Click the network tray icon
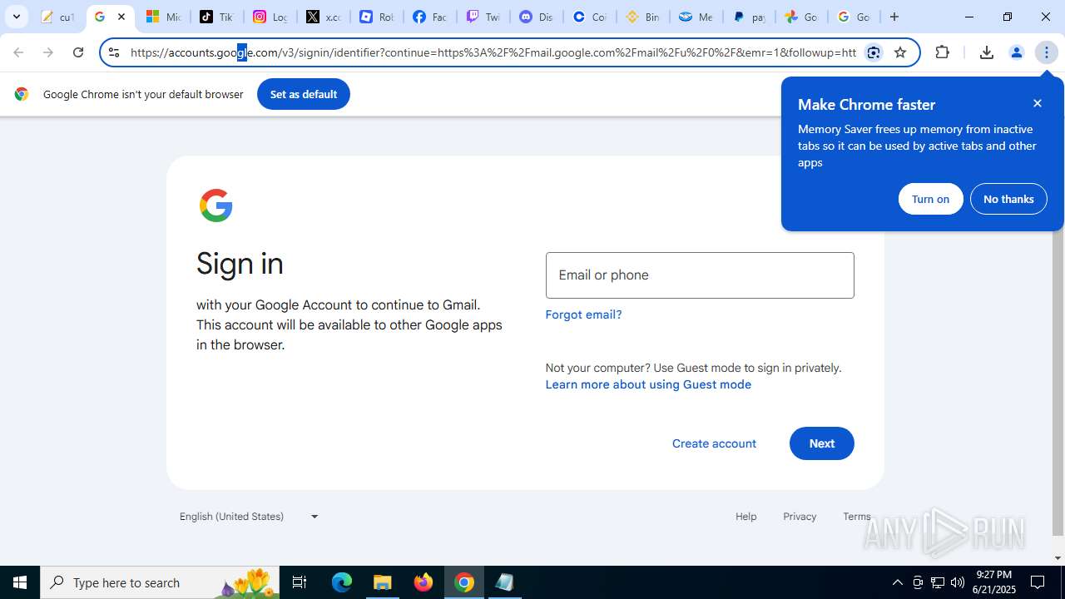The image size is (1065, 599). (937, 582)
